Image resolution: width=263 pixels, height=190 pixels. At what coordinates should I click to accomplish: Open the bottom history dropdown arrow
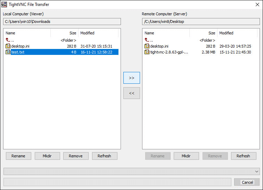(257, 171)
